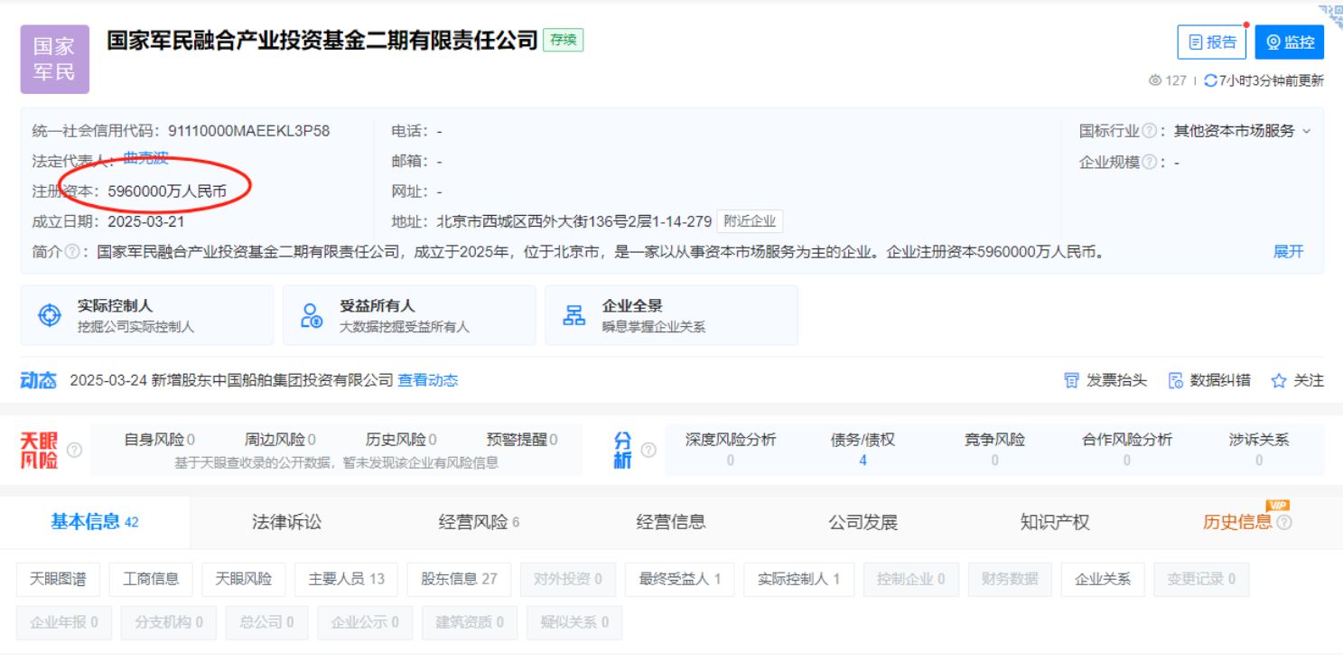1343x671 pixels.
Task: Expand the company 简介 with 展开
Action: 1288,252
